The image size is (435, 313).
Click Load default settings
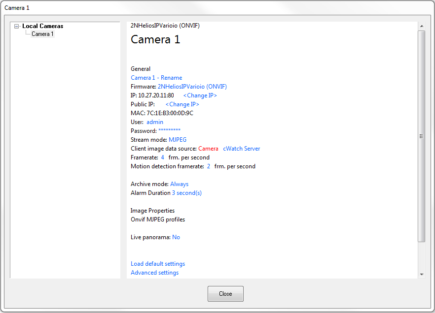click(x=158, y=264)
